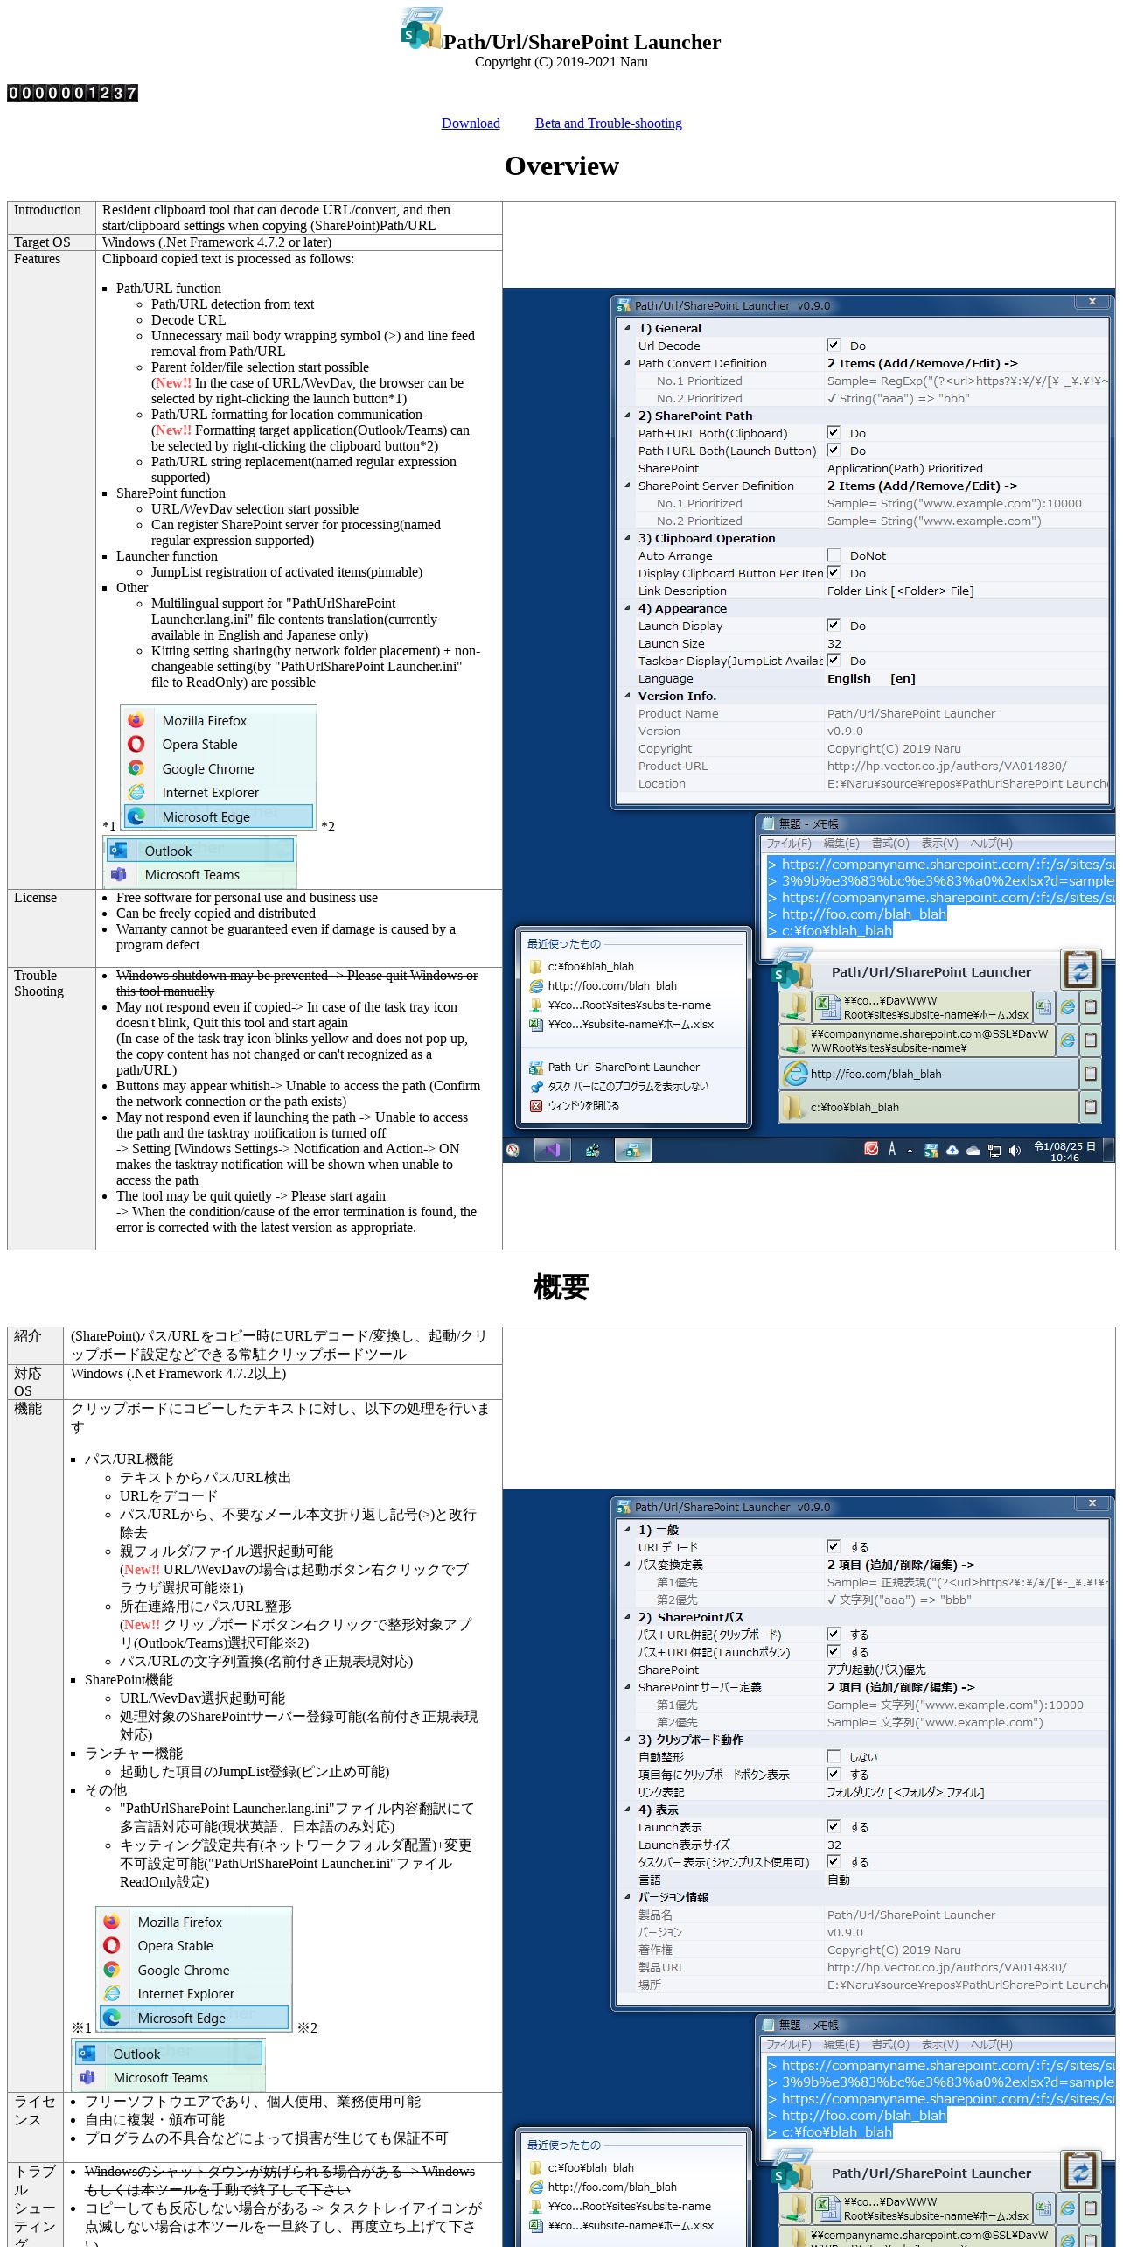Open 編集(E) menu in the English screenshot's Notepad
The image size is (1123, 2247).
841,843
